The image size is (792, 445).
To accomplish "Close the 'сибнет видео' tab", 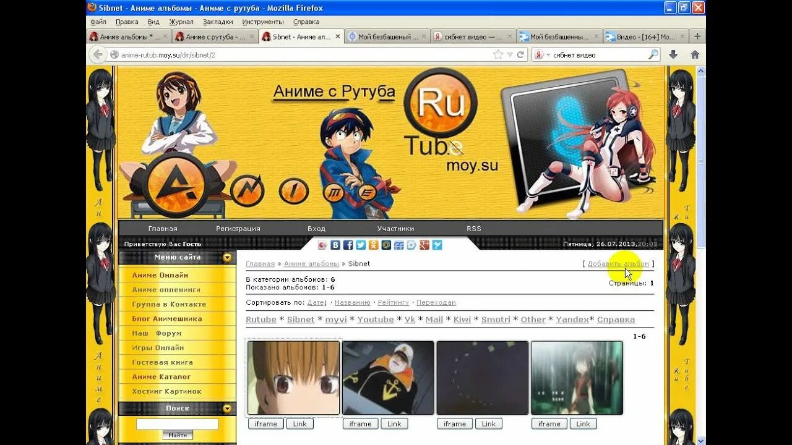I will pos(509,36).
